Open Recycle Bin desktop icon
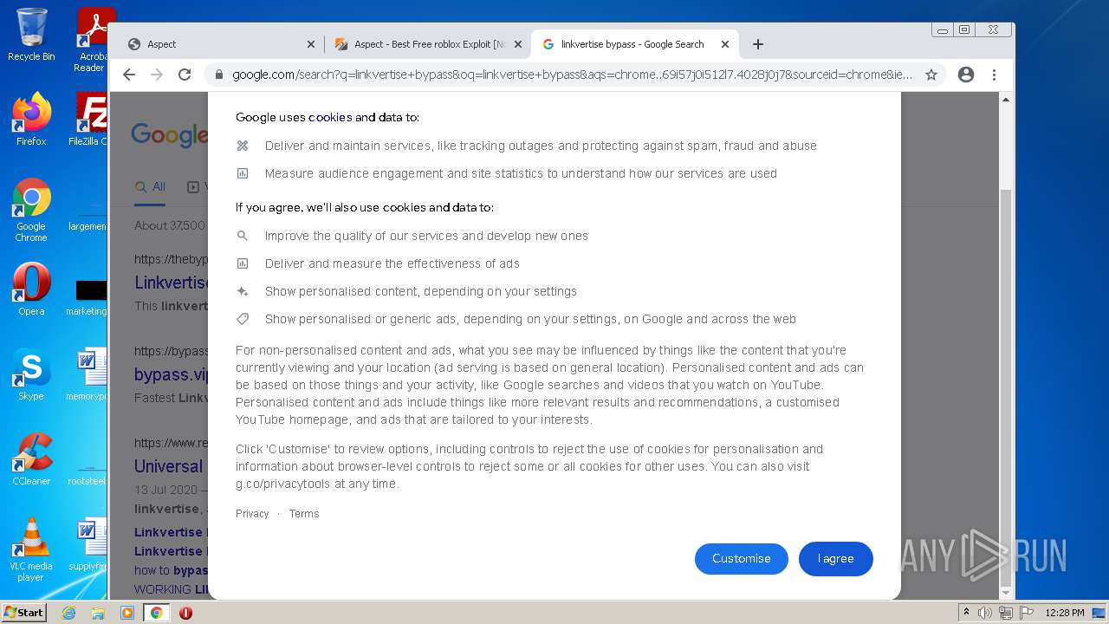 pos(31,35)
